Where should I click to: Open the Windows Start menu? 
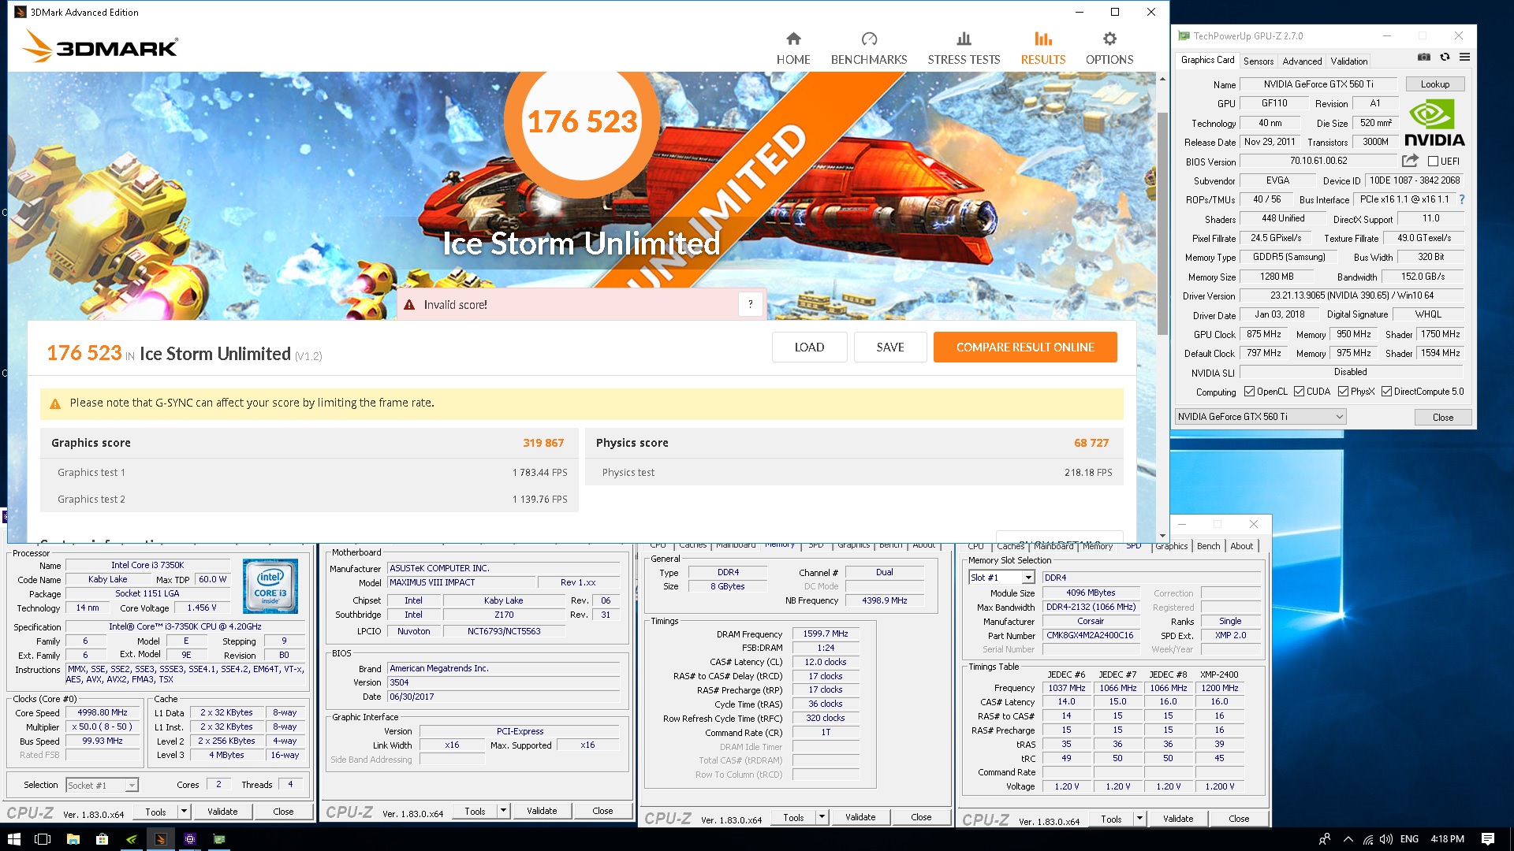point(13,839)
